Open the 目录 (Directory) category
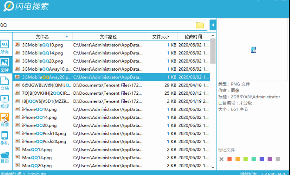 (x=5, y=157)
